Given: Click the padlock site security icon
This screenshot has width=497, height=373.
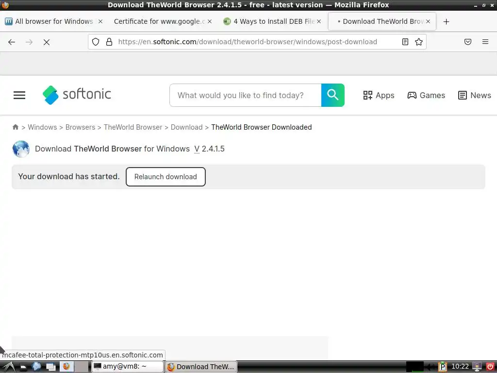Looking at the screenshot, I should pyautogui.click(x=109, y=42).
